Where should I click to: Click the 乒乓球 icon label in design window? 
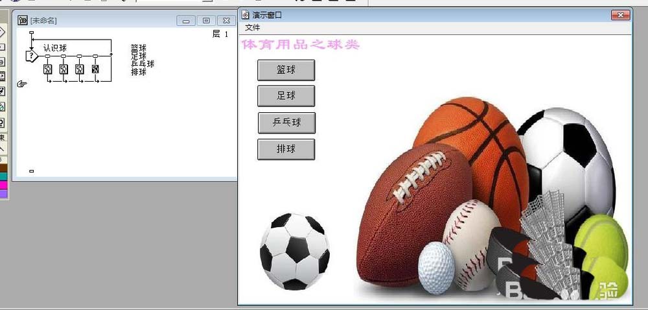[x=143, y=64]
